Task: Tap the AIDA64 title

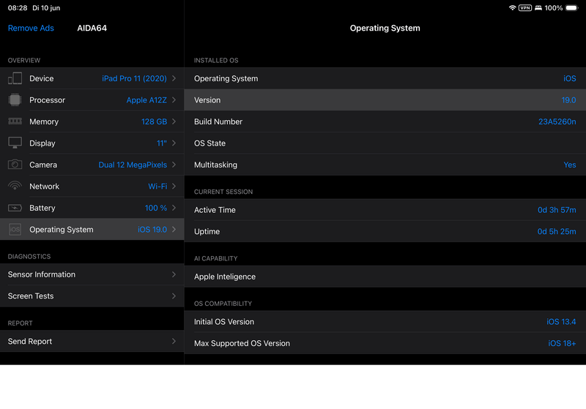Action: tap(92, 28)
